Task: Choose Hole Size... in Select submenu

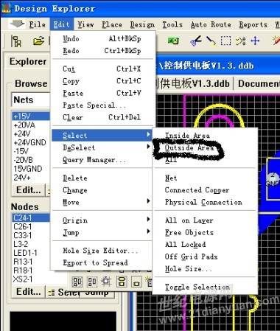Action: pyautogui.click(x=205, y=268)
